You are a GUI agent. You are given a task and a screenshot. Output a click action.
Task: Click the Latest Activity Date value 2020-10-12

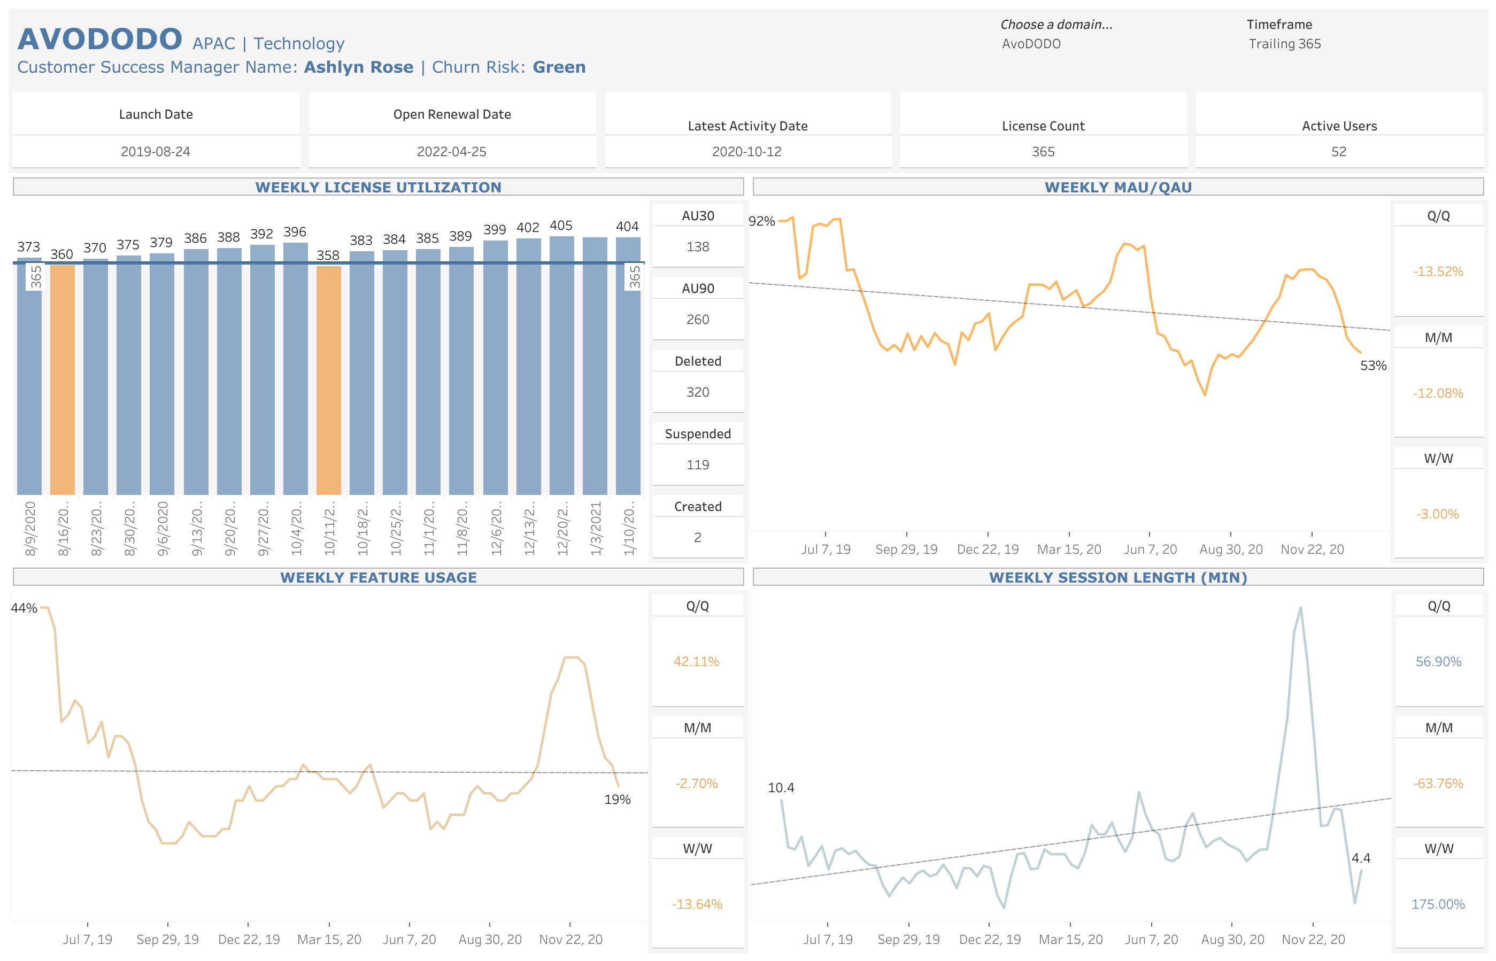click(x=747, y=152)
